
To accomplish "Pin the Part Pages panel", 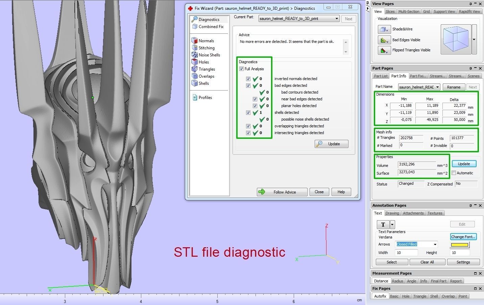I will [x=470, y=68].
